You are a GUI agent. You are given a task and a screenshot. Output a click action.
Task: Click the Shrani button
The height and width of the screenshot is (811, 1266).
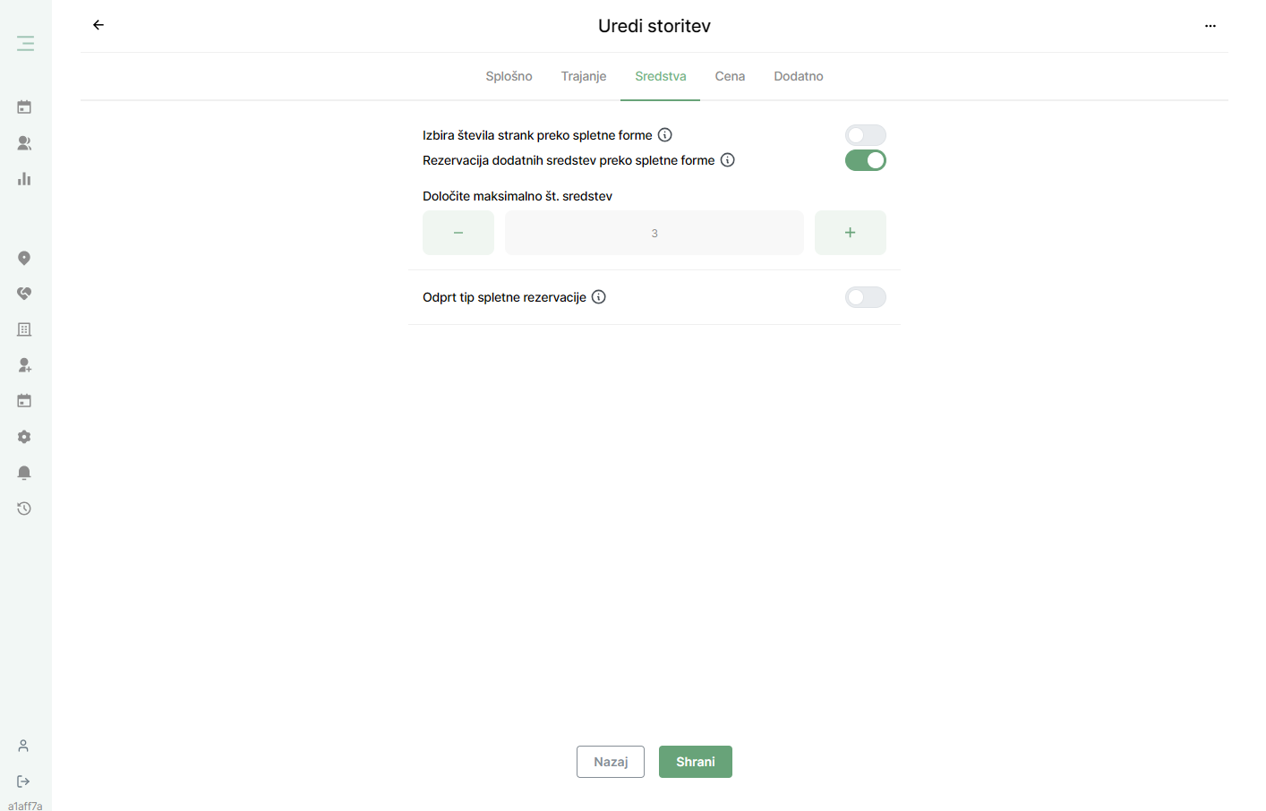tap(696, 762)
